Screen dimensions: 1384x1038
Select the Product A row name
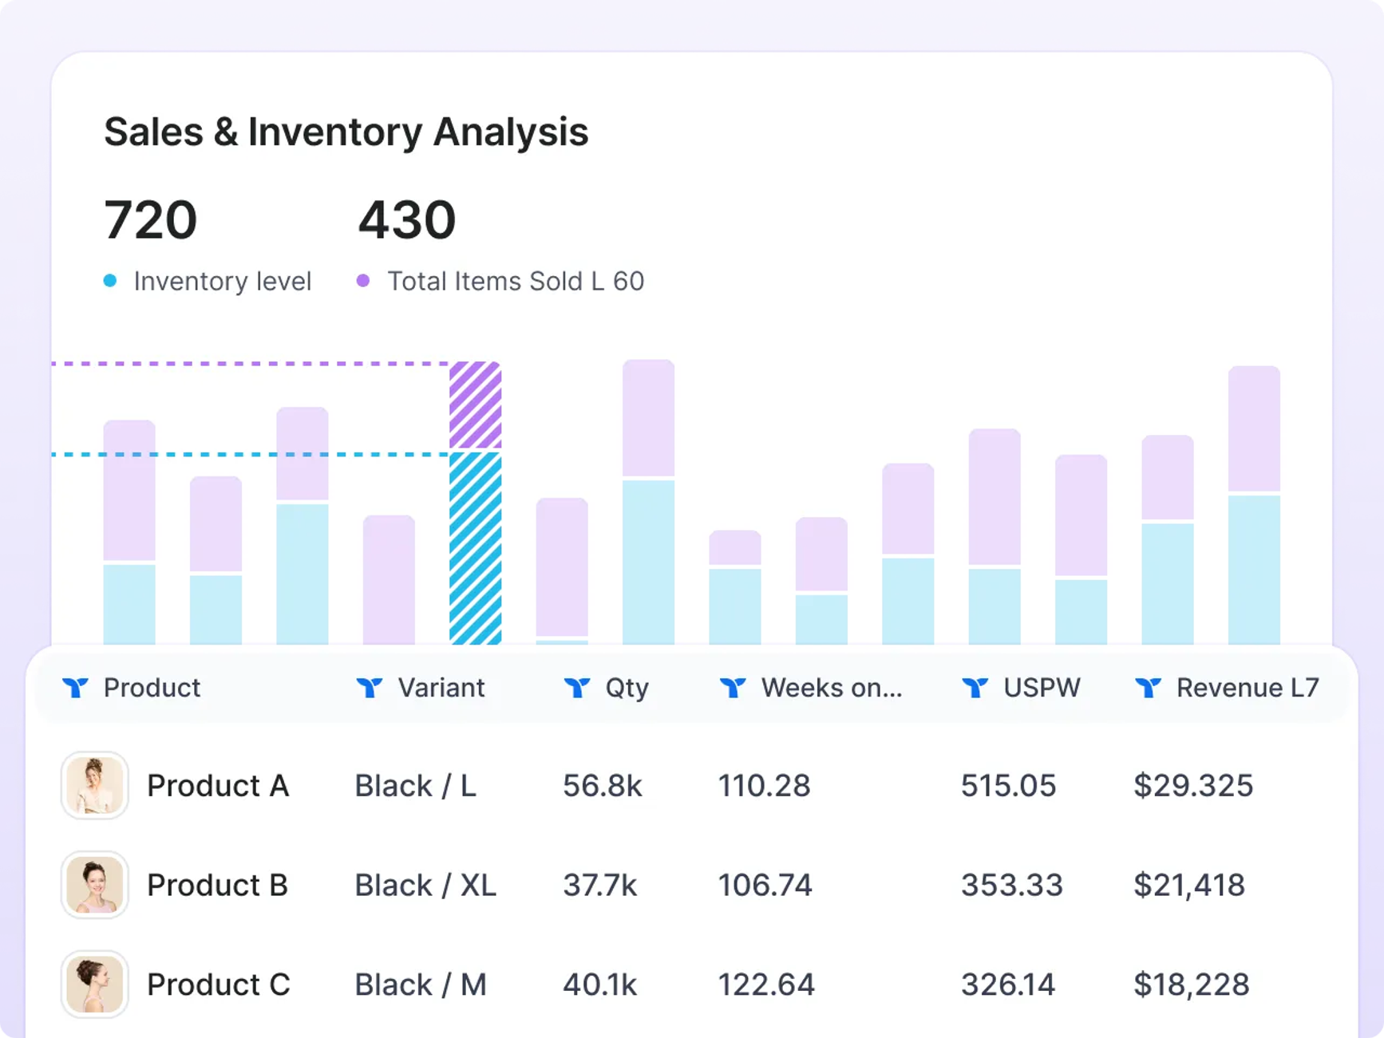click(x=218, y=786)
